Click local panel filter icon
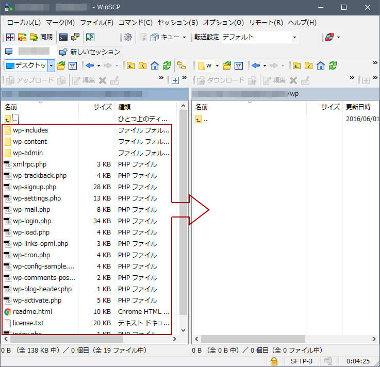The height and width of the screenshot is (367, 380). pos(73,65)
